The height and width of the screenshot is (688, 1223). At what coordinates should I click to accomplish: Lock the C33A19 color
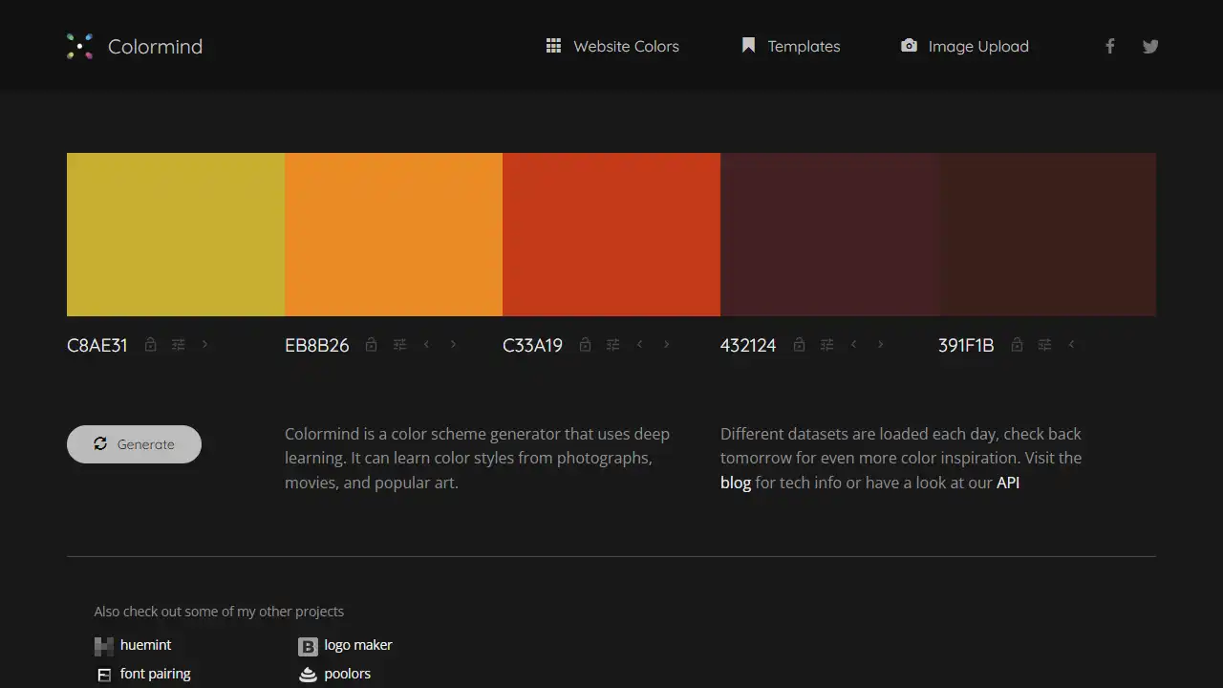(585, 344)
